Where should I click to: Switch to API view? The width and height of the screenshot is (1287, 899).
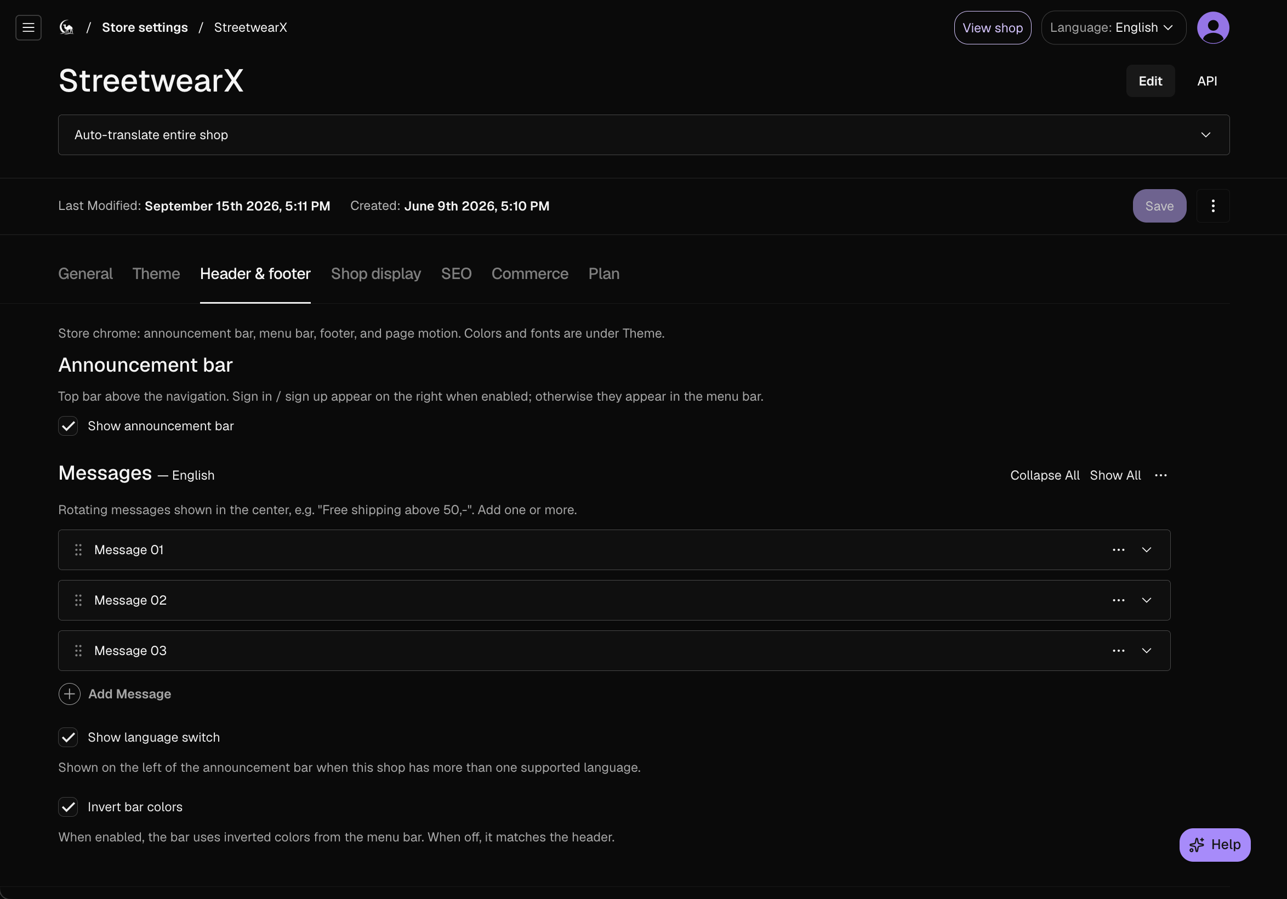(1207, 81)
